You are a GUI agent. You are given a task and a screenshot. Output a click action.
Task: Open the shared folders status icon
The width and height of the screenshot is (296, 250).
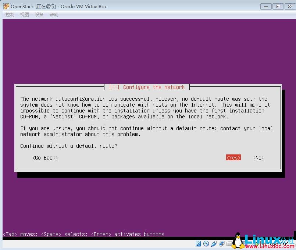pos(229,243)
